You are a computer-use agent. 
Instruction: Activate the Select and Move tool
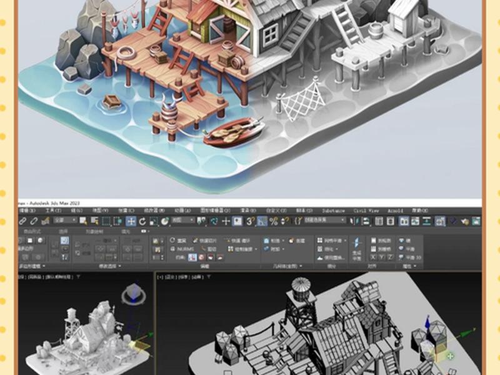click(x=131, y=221)
